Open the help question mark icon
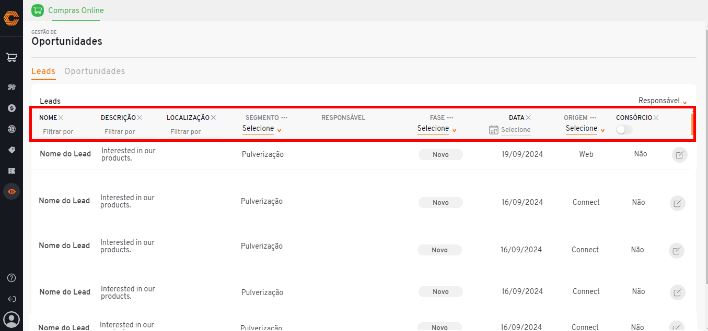Screen dimensions: 708x331 pyautogui.click(x=11, y=278)
